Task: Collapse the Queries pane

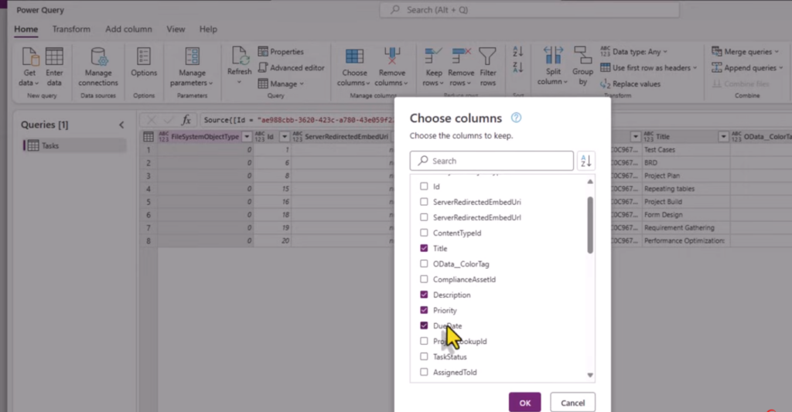Action: click(x=121, y=124)
